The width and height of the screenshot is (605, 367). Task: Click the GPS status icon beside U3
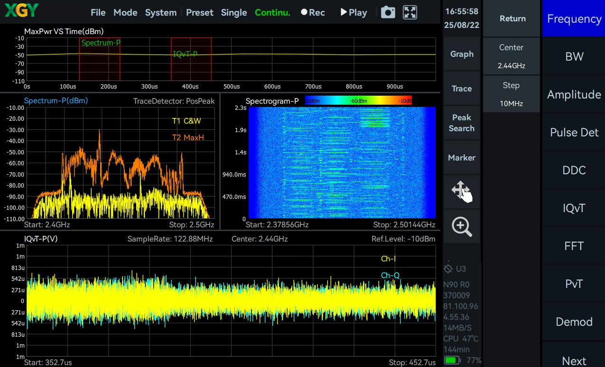(448, 269)
